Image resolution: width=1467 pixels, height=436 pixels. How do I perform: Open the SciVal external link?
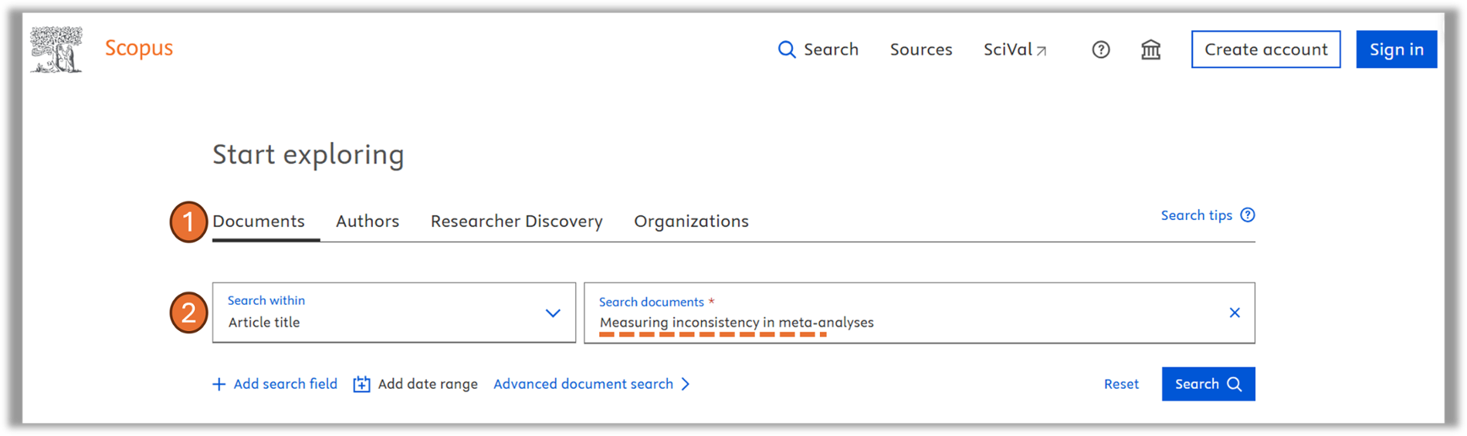(1015, 49)
